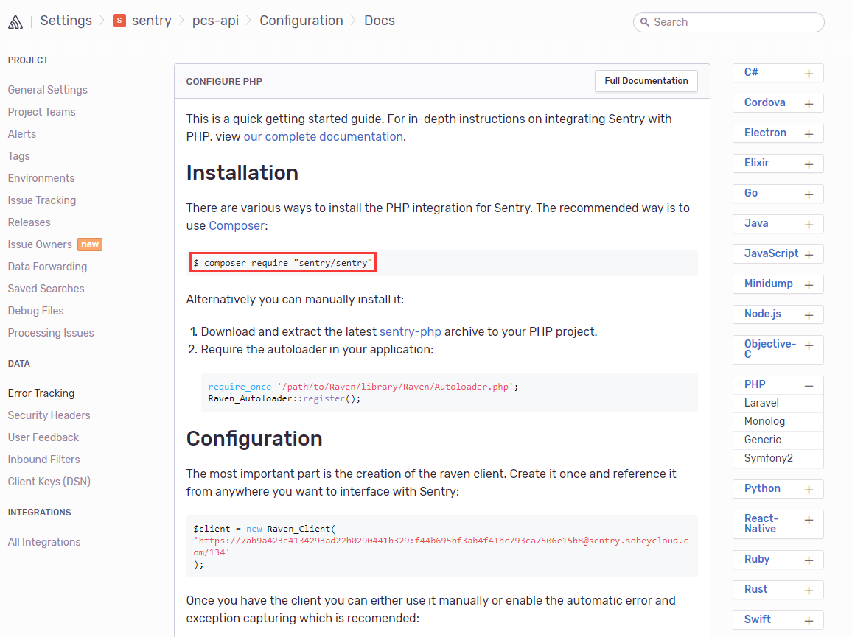Image resolution: width=852 pixels, height=637 pixels.
Task: Expand the Go platform section
Action: click(809, 194)
